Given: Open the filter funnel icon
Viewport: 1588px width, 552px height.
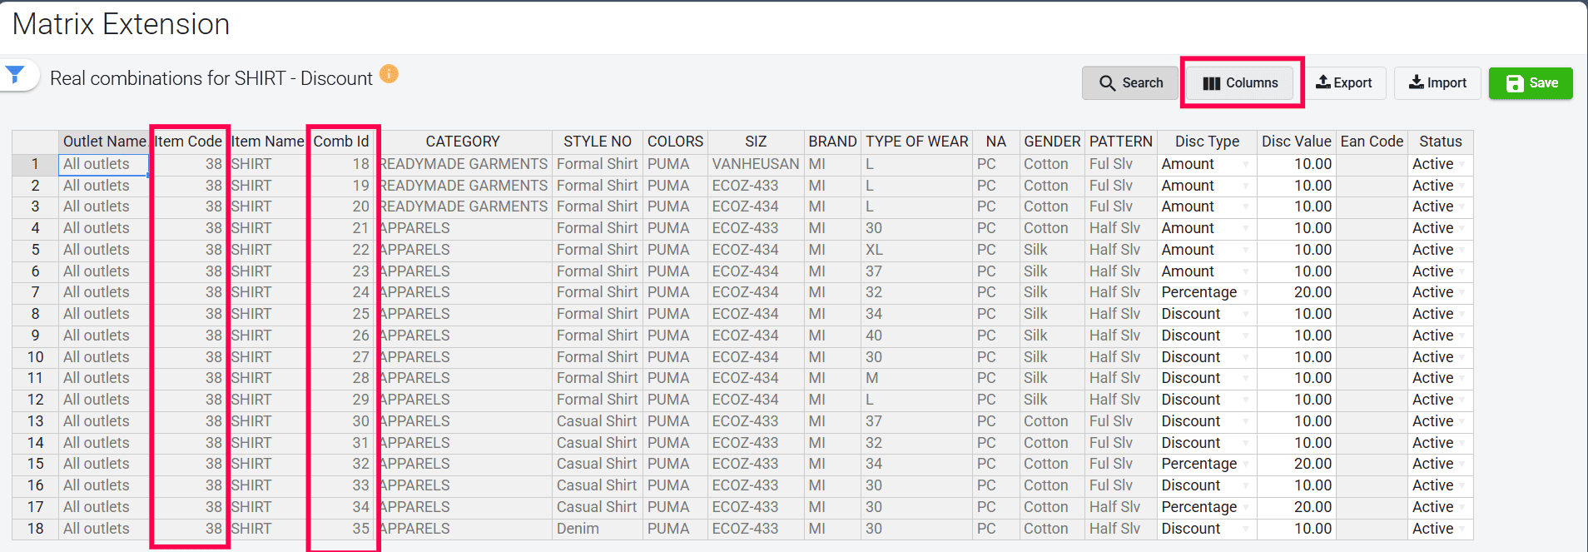Looking at the screenshot, I should (15, 75).
